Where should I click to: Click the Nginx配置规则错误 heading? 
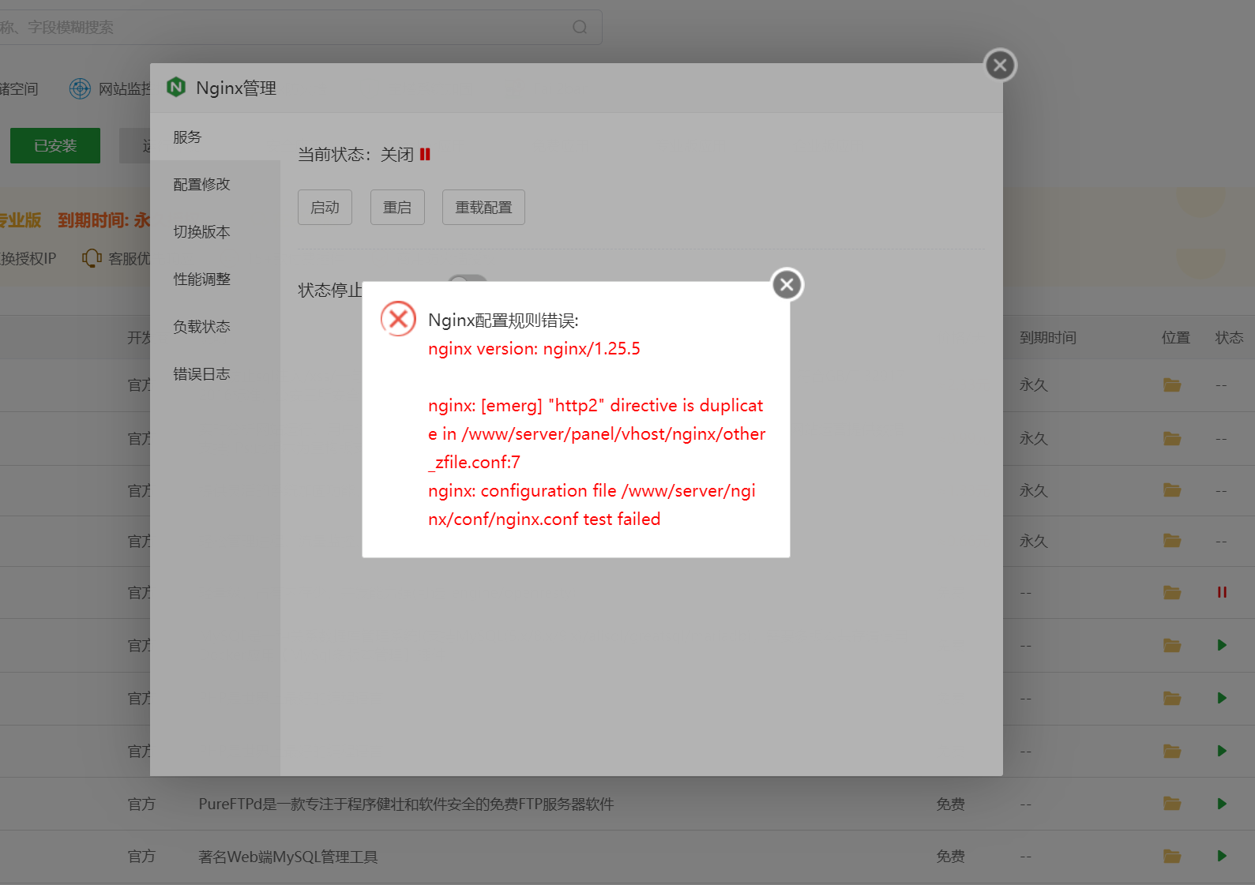pos(503,321)
